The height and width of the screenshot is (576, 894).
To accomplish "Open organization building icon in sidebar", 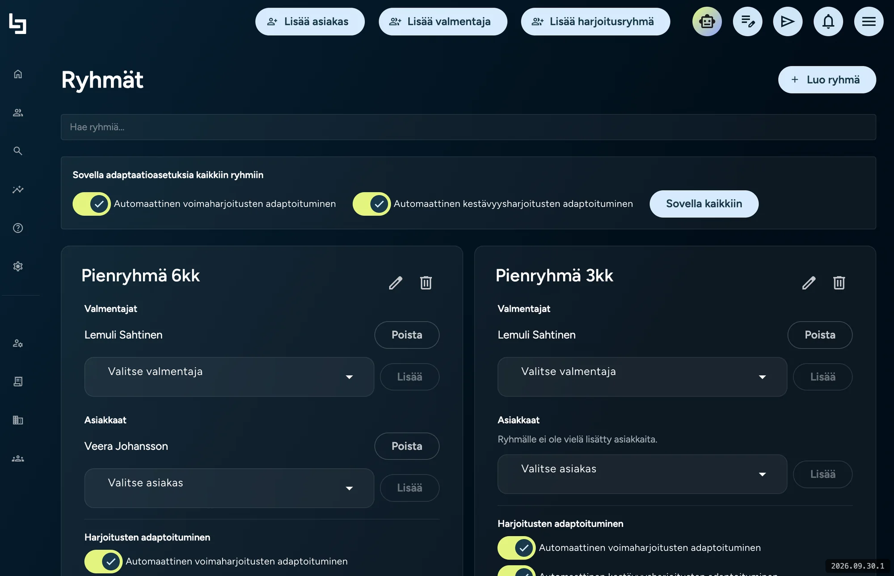I will [x=18, y=420].
